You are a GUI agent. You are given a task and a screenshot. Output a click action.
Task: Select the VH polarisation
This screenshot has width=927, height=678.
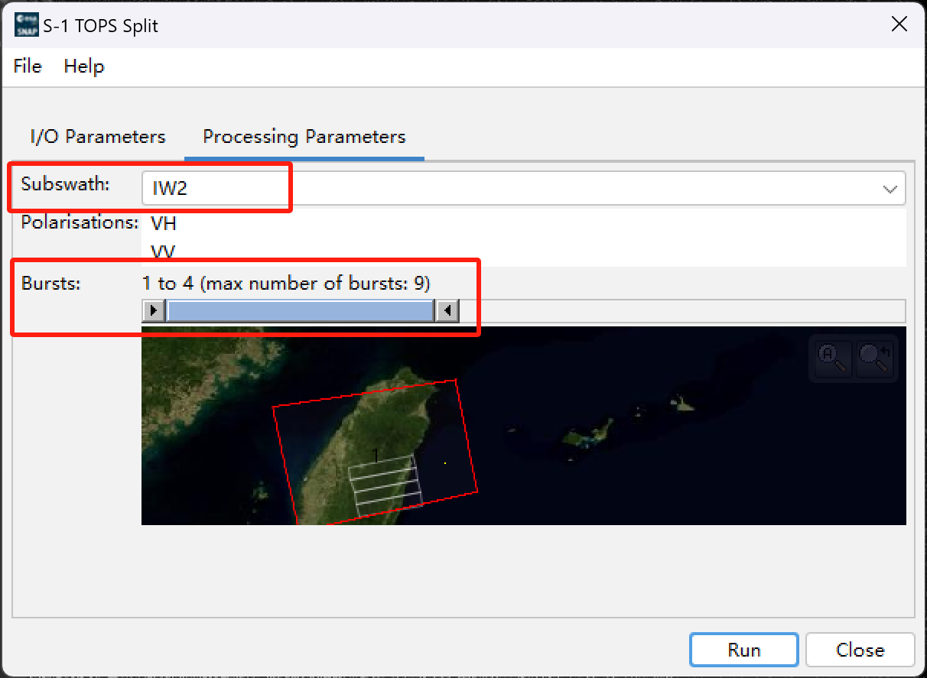tap(524, 224)
